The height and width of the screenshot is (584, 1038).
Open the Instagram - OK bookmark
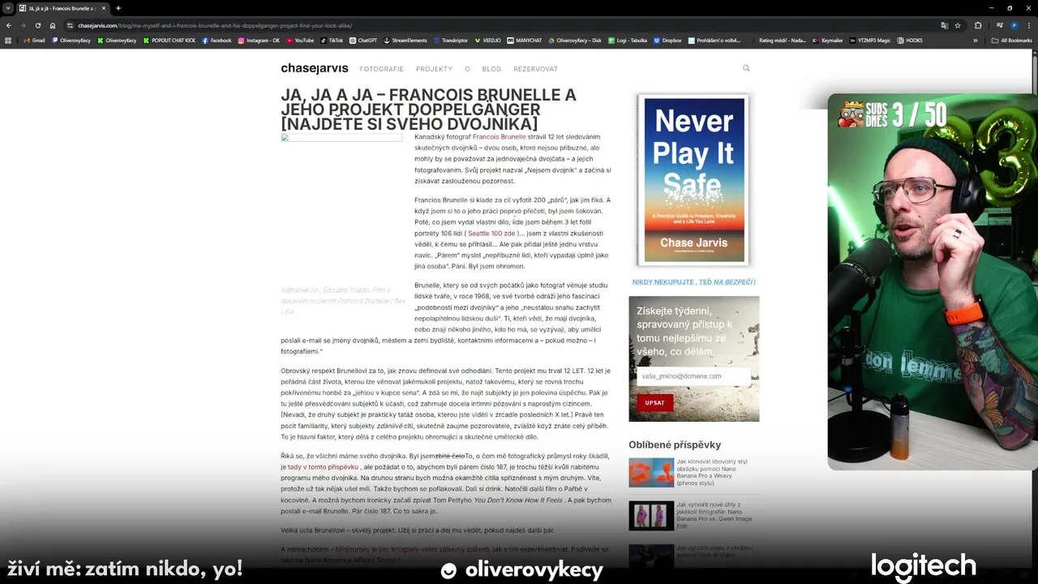point(259,40)
